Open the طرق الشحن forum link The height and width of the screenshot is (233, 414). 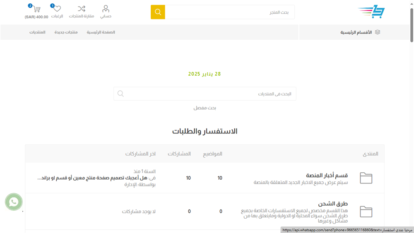333,204
